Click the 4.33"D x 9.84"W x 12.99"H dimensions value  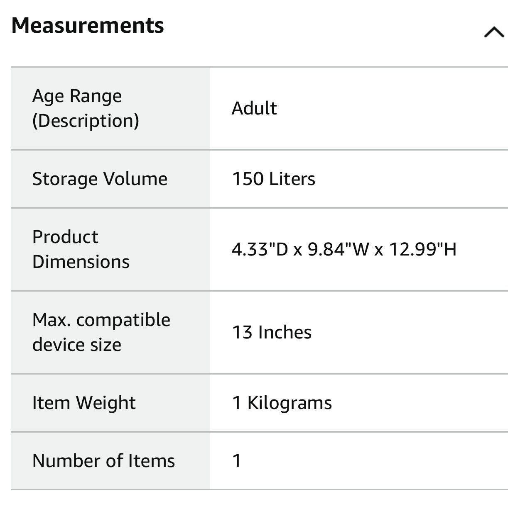coord(344,249)
